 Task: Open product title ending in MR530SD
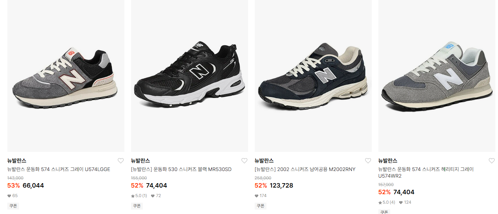click(x=181, y=170)
